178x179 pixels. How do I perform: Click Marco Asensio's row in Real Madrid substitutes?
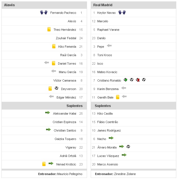point(108,164)
